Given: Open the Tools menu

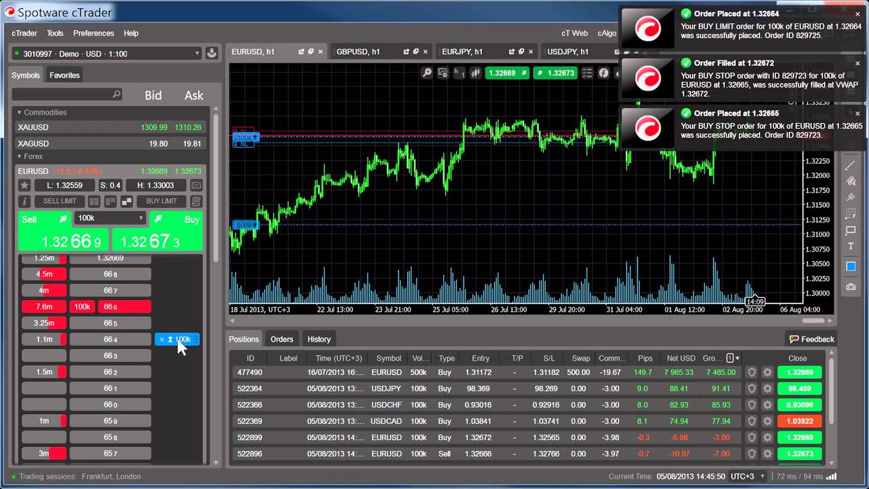Looking at the screenshot, I should [55, 33].
